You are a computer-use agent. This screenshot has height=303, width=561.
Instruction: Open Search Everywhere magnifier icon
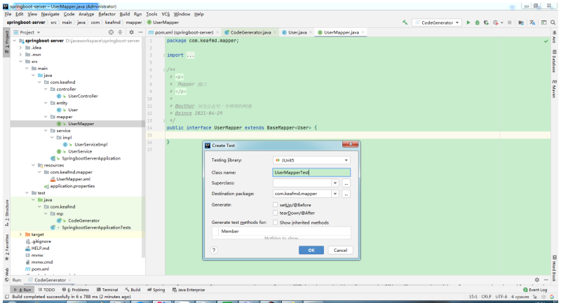point(553,22)
